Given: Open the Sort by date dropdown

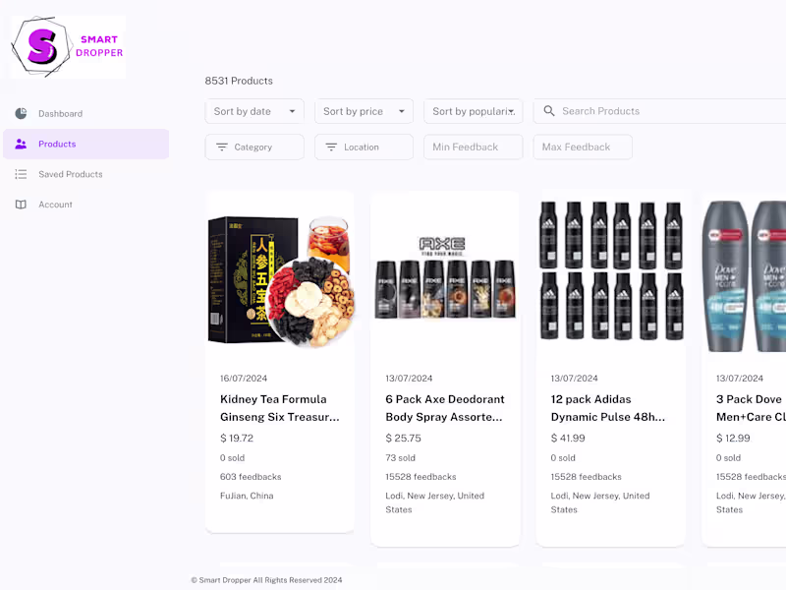Looking at the screenshot, I should coord(254,112).
